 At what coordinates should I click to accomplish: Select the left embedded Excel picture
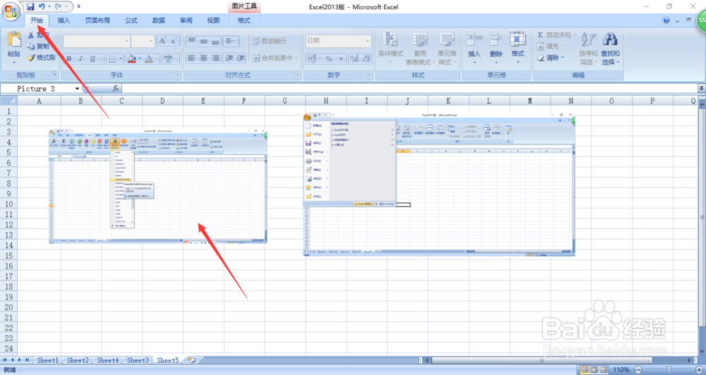pyautogui.click(x=157, y=186)
